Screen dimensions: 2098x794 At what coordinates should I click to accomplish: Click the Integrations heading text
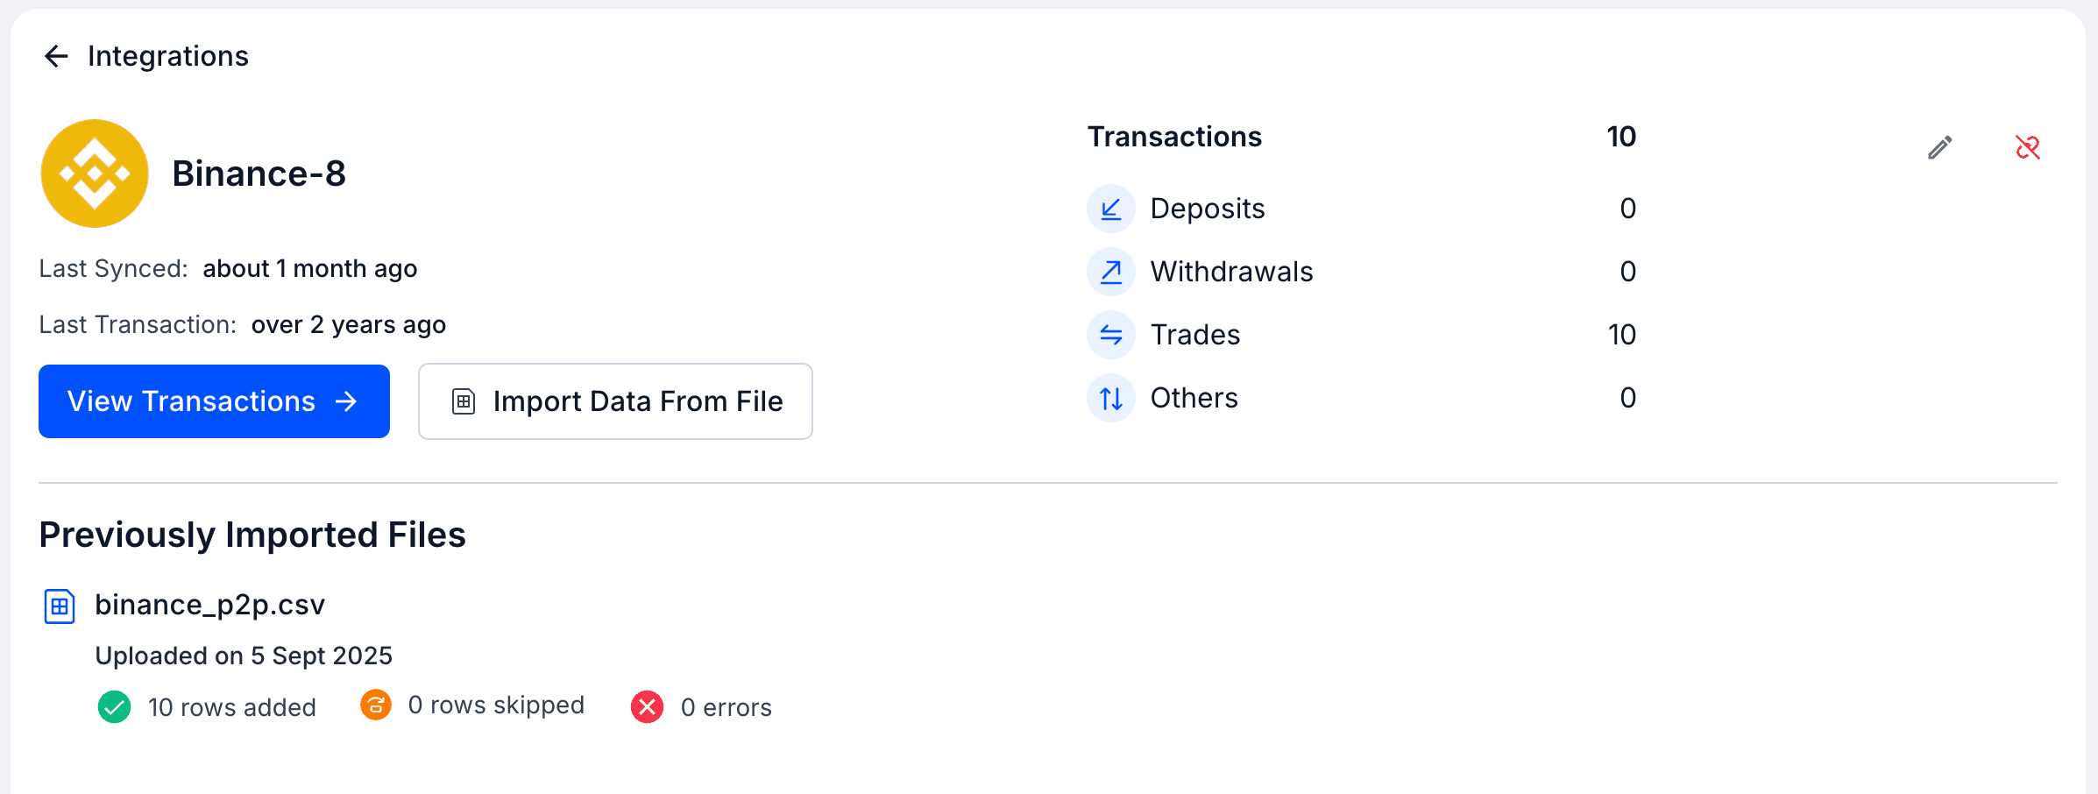(167, 55)
